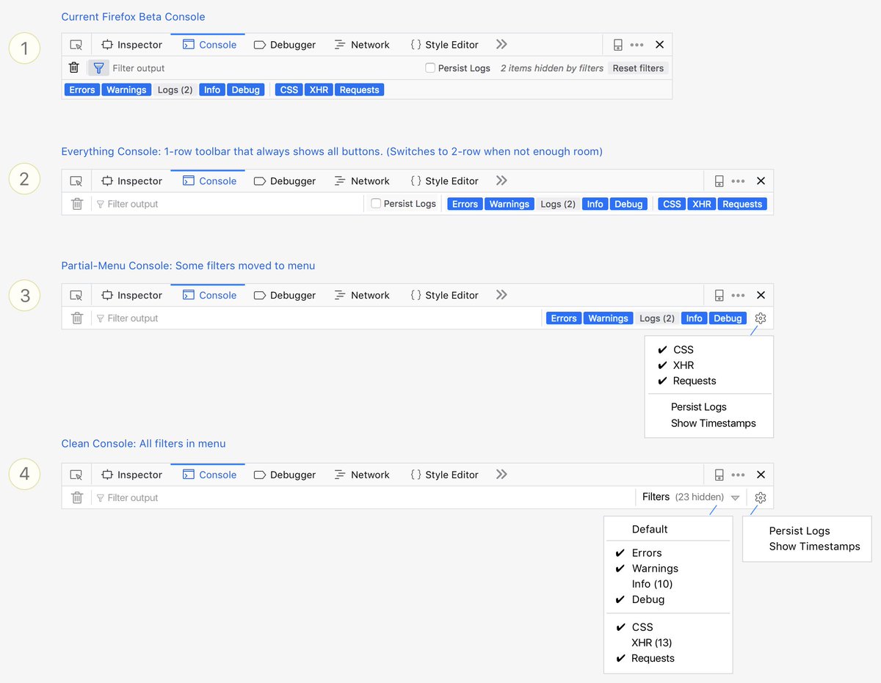The width and height of the screenshot is (881, 683).
Task: Click responsive design mode icon in mockup 3
Action: click(x=719, y=296)
